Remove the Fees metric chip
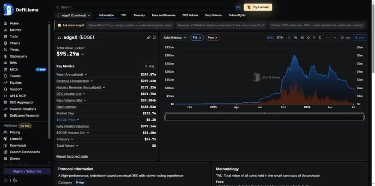The width and height of the screenshot is (375, 186). (x=216, y=38)
